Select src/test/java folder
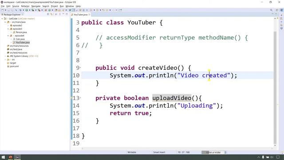This screenshot has width=284, height=160. tap(16, 49)
